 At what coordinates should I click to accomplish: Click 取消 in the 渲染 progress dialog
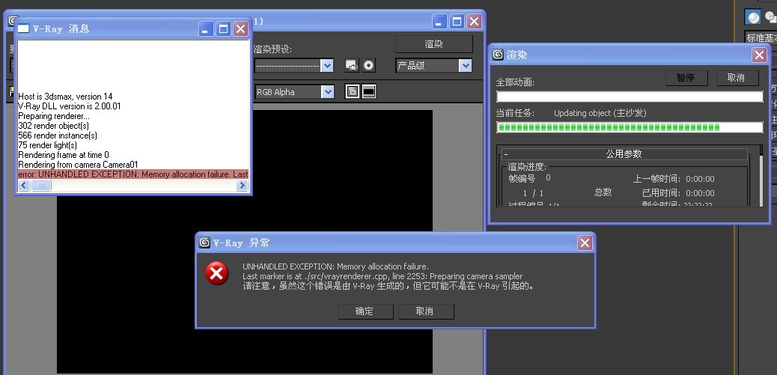point(736,78)
